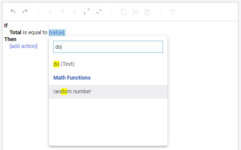241x150 pixels.
Task: Move rule item up with arrow icon
Action: (62, 12)
